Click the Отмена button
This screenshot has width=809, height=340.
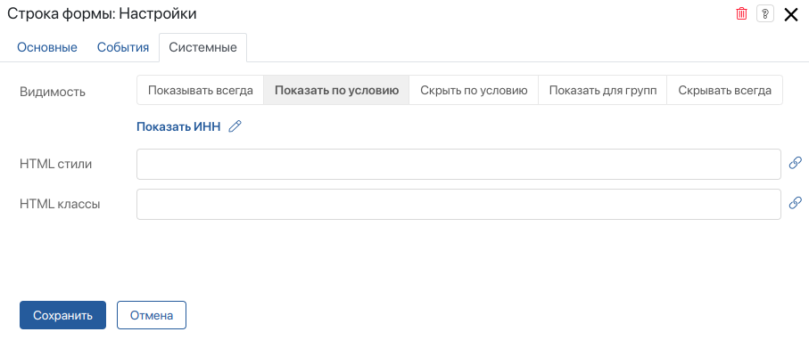pyautogui.click(x=151, y=315)
